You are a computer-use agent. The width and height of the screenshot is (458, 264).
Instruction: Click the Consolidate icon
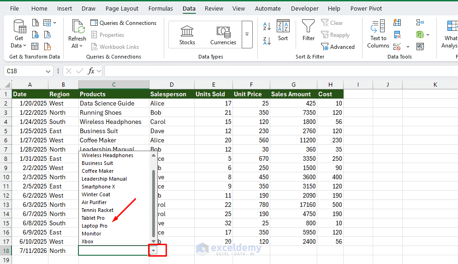[420, 23]
